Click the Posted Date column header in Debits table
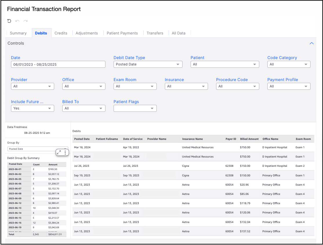Screen dimensions: 323x245 82,139
